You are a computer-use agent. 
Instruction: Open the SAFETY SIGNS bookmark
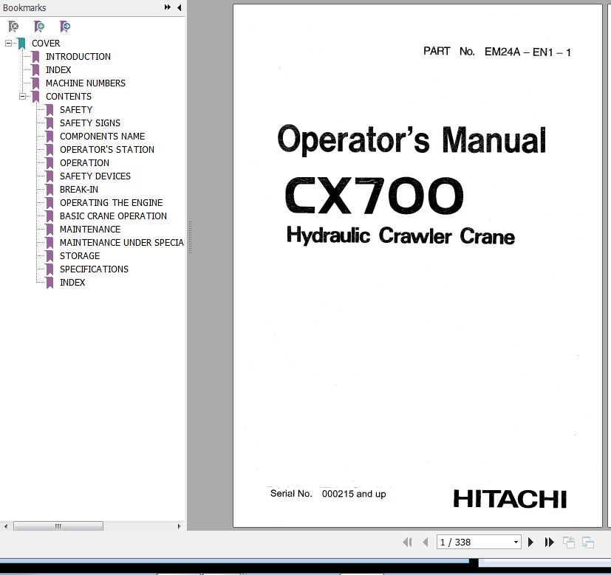pos(89,123)
